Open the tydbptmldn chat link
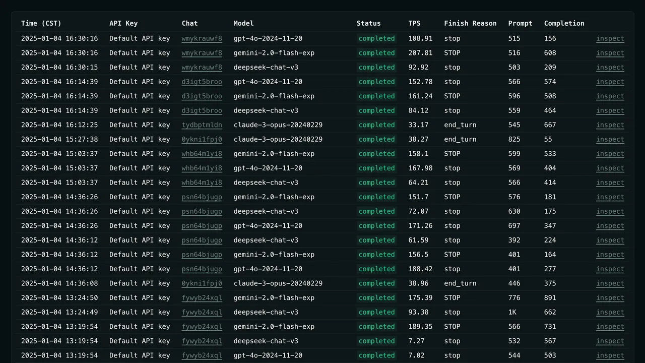Screen dimensions: 645x363 click(x=202, y=125)
